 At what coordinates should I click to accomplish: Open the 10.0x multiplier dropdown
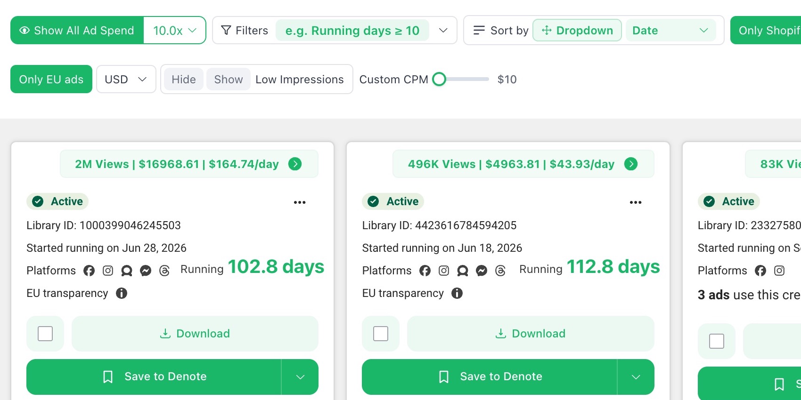[175, 31]
